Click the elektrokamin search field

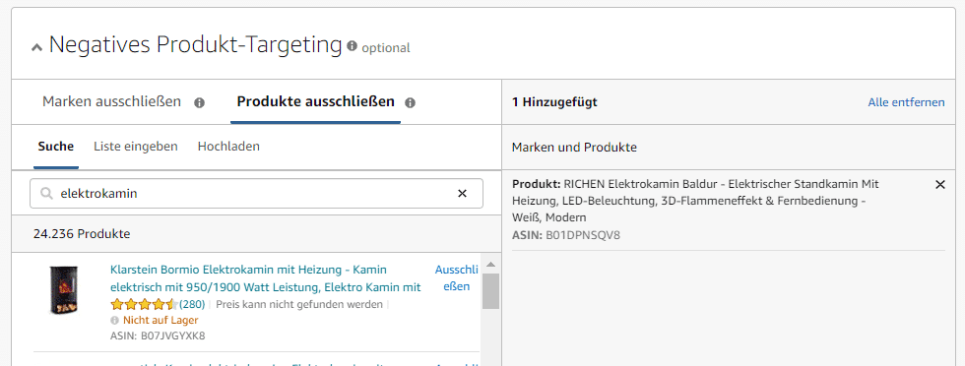point(256,194)
